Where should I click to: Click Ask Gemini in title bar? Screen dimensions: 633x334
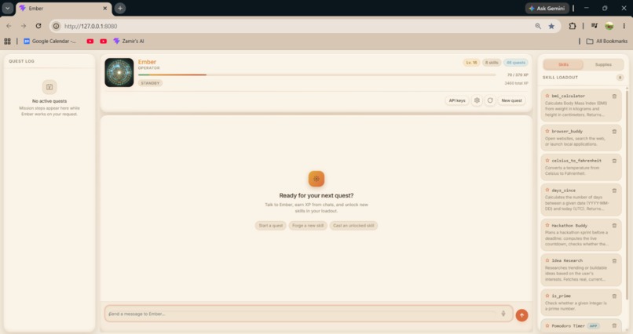[547, 8]
